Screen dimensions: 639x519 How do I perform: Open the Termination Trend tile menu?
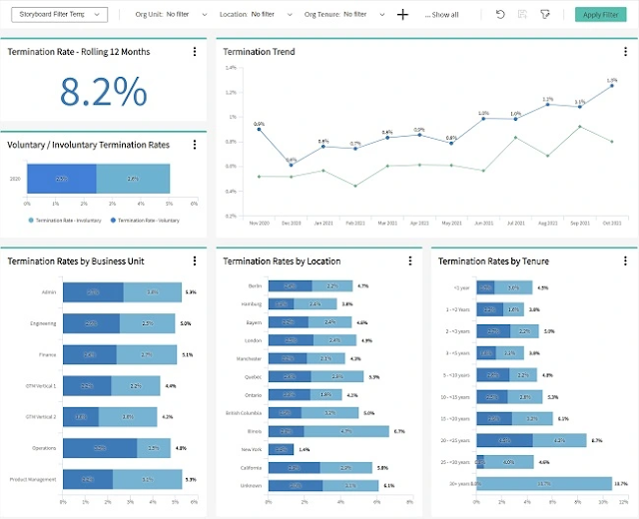[625, 51]
